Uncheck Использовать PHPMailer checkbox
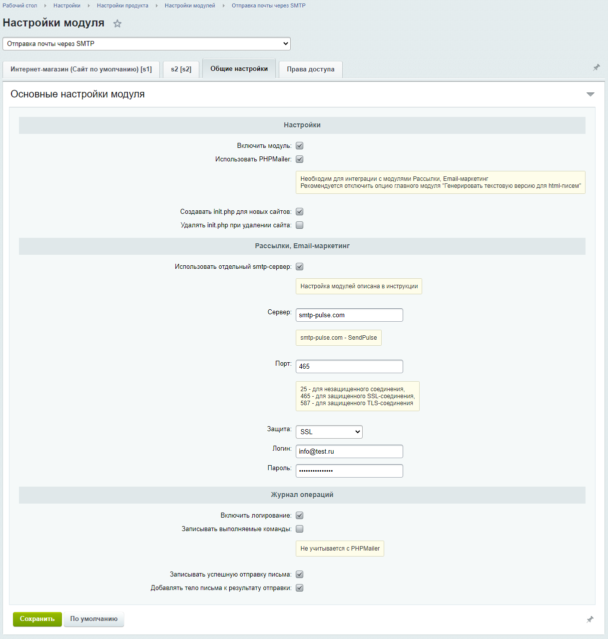This screenshot has width=608, height=639. (300, 159)
